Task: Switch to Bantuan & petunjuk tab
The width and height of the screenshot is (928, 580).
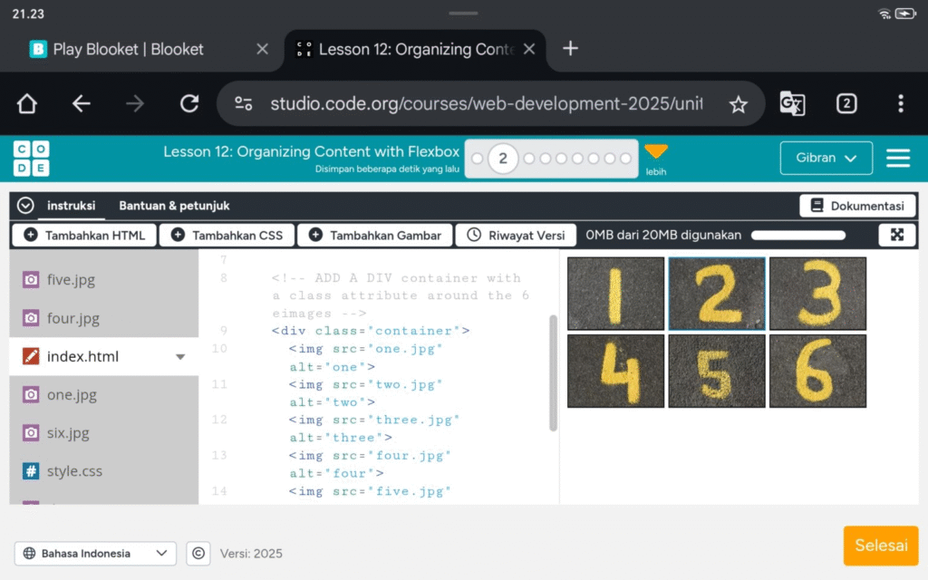Action: (x=174, y=206)
